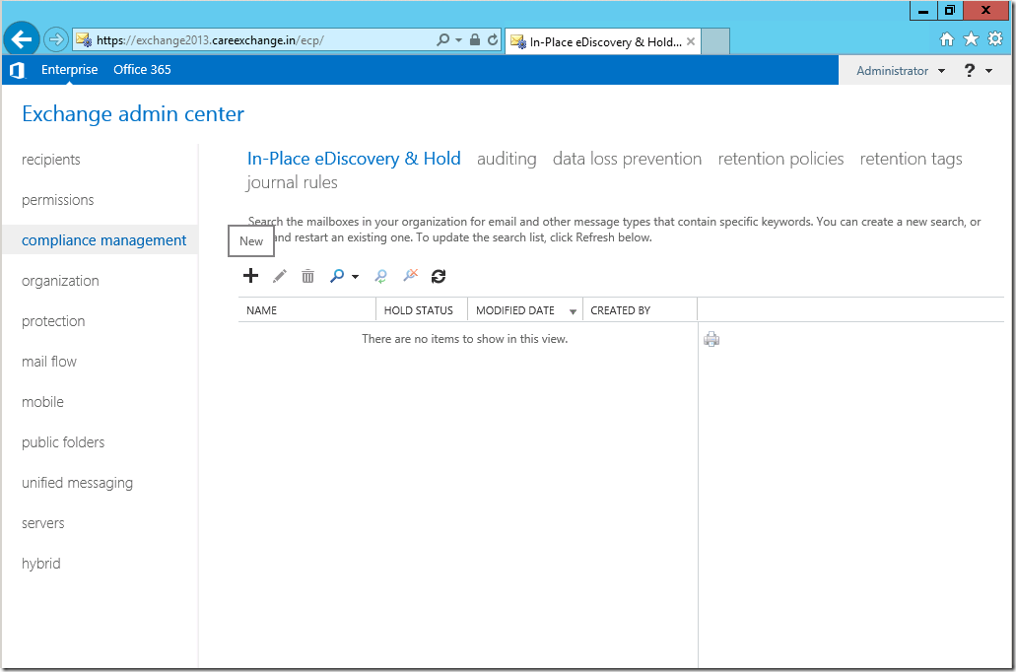The width and height of the screenshot is (1016, 672).
Task: Switch to the journal rules tab
Action: (292, 182)
